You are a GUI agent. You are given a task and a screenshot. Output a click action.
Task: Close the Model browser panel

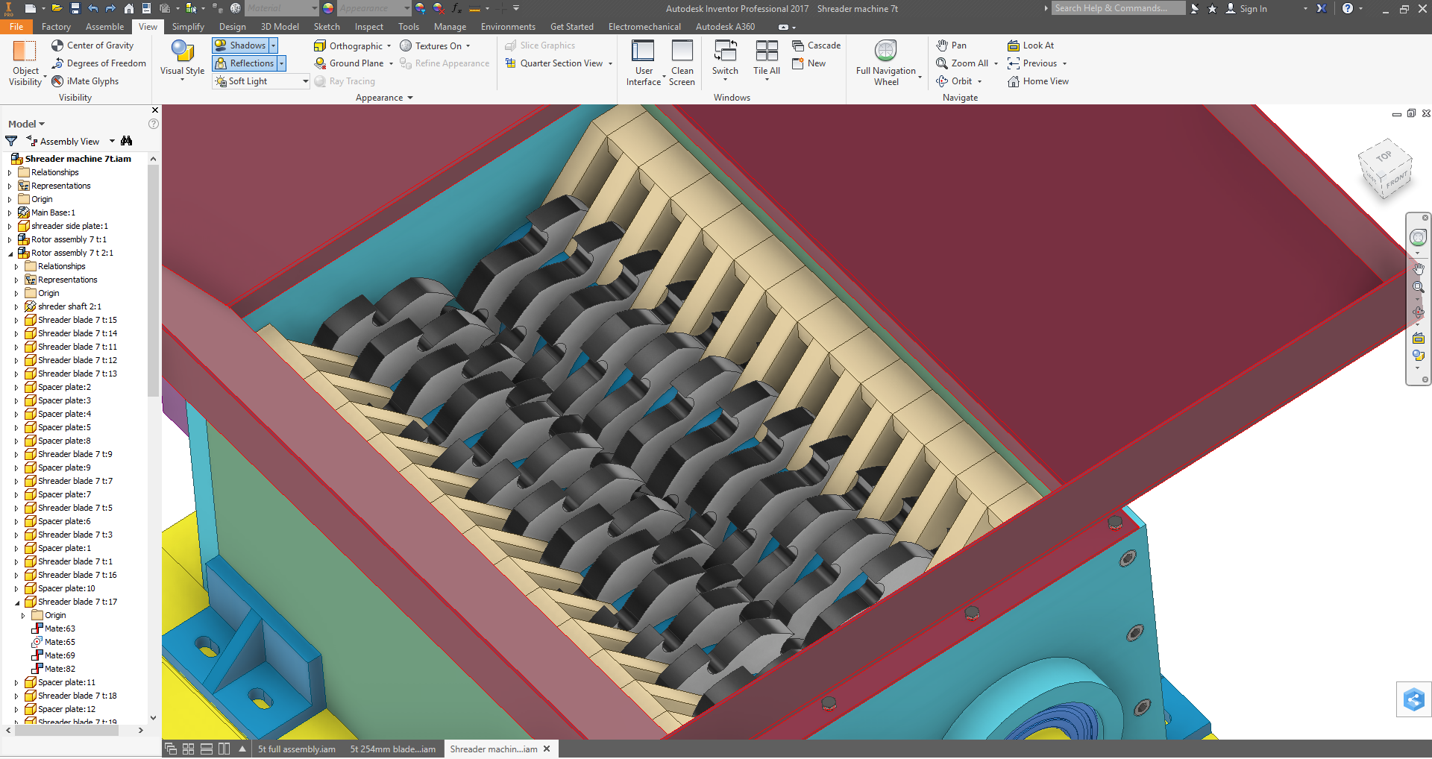coord(155,110)
